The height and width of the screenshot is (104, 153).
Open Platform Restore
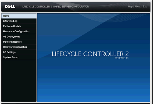(19, 42)
